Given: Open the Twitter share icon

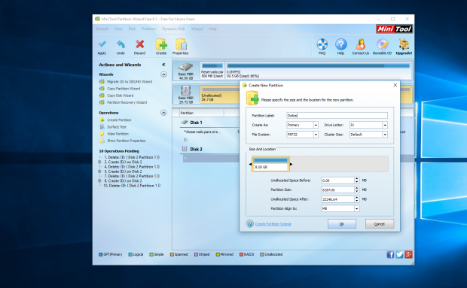Looking at the screenshot, I should tap(399, 254).
